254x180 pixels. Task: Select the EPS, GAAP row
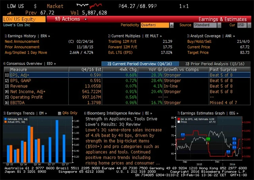click(x=127, y=81)
